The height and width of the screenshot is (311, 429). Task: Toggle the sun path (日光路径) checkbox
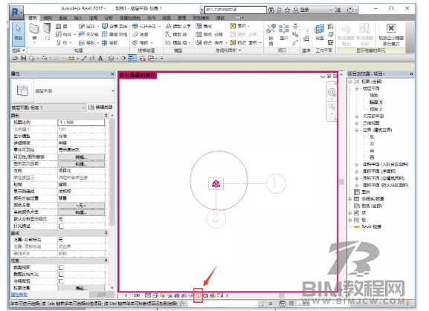coord(61,226)
